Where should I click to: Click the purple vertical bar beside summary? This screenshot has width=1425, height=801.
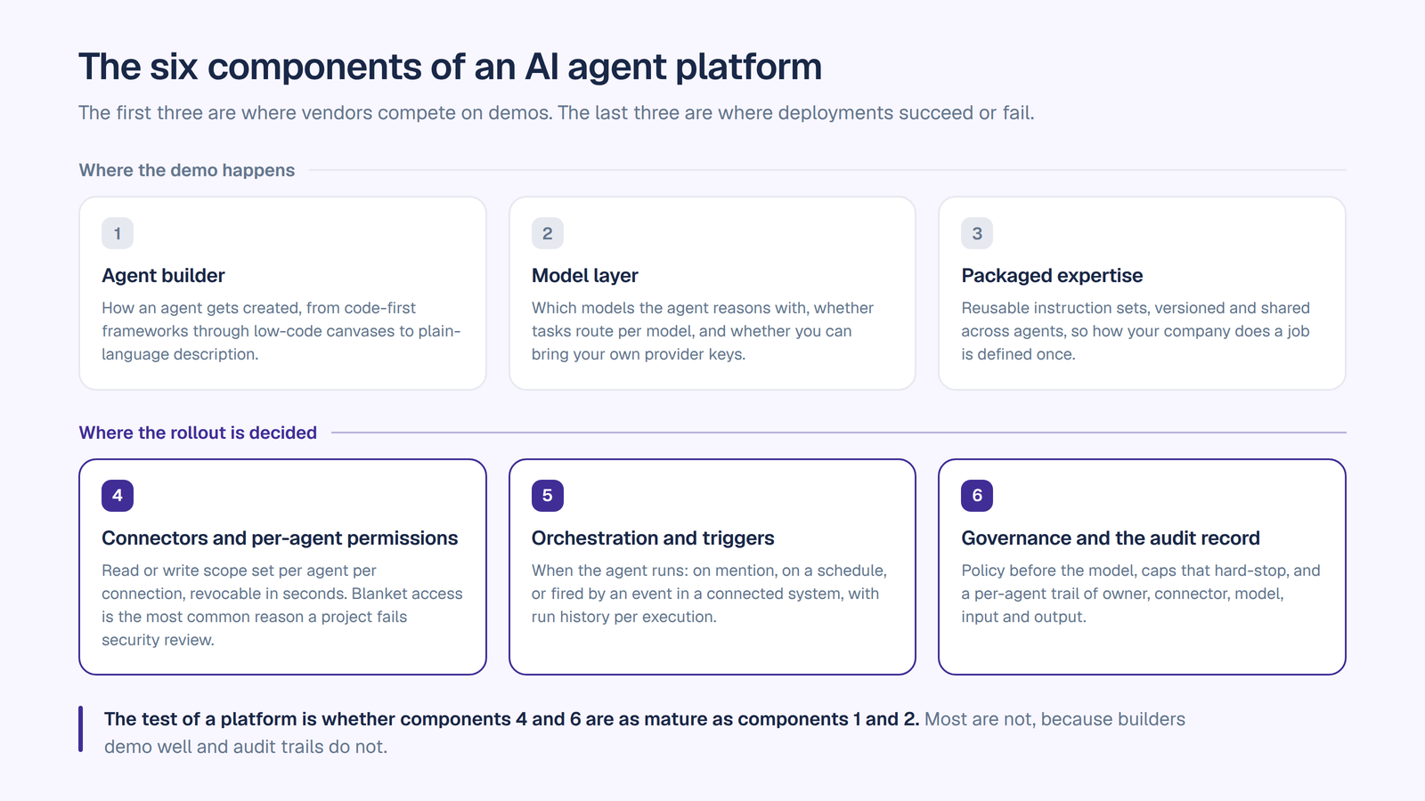tap(80, 729)
